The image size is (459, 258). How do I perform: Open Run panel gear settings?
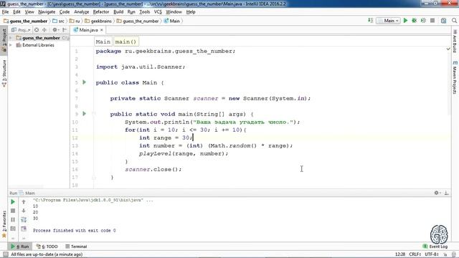[437, 193]
